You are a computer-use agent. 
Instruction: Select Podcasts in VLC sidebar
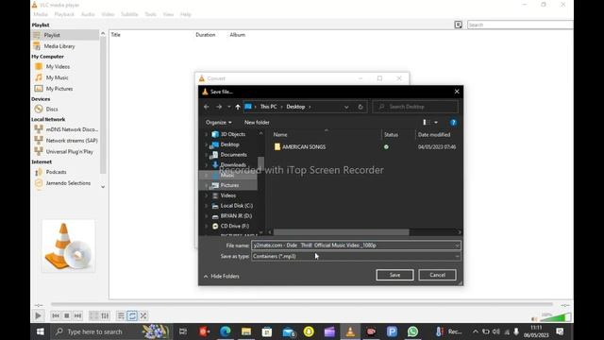[x=56, y=172]
